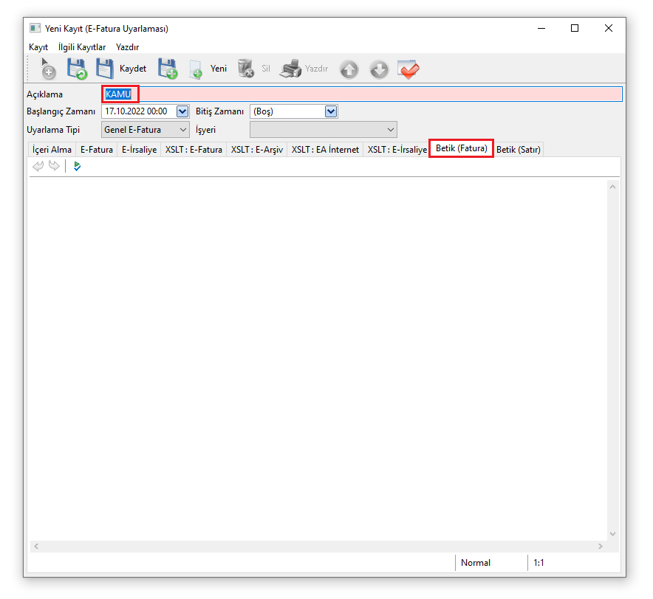This screenshot has height=599, width=653.
Task: Click the Yazdır toolbar button label
Action: tap(316, 69)
